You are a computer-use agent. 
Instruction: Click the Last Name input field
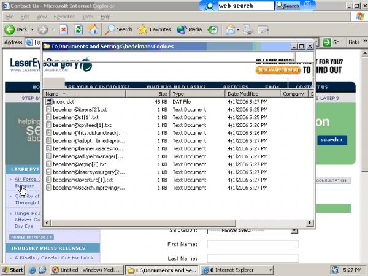[x=253, y=258]
